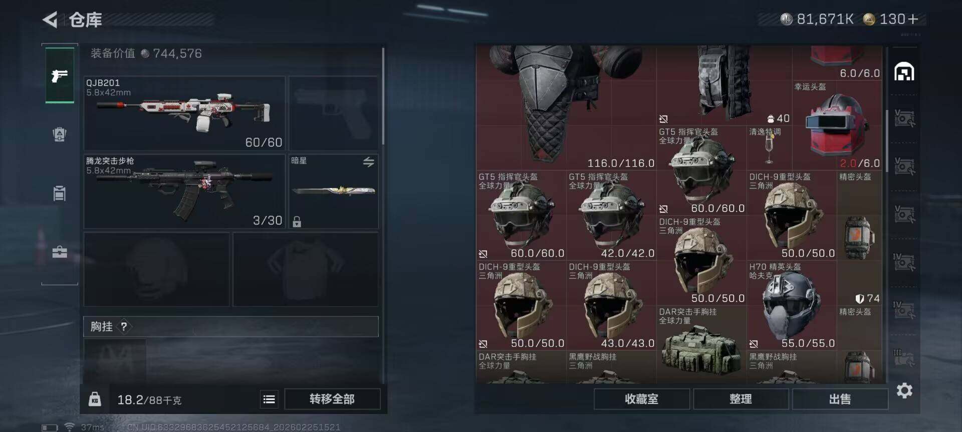962x432 pixels.
Task: Open the 胸挂 help question mark
Action: 124,326
